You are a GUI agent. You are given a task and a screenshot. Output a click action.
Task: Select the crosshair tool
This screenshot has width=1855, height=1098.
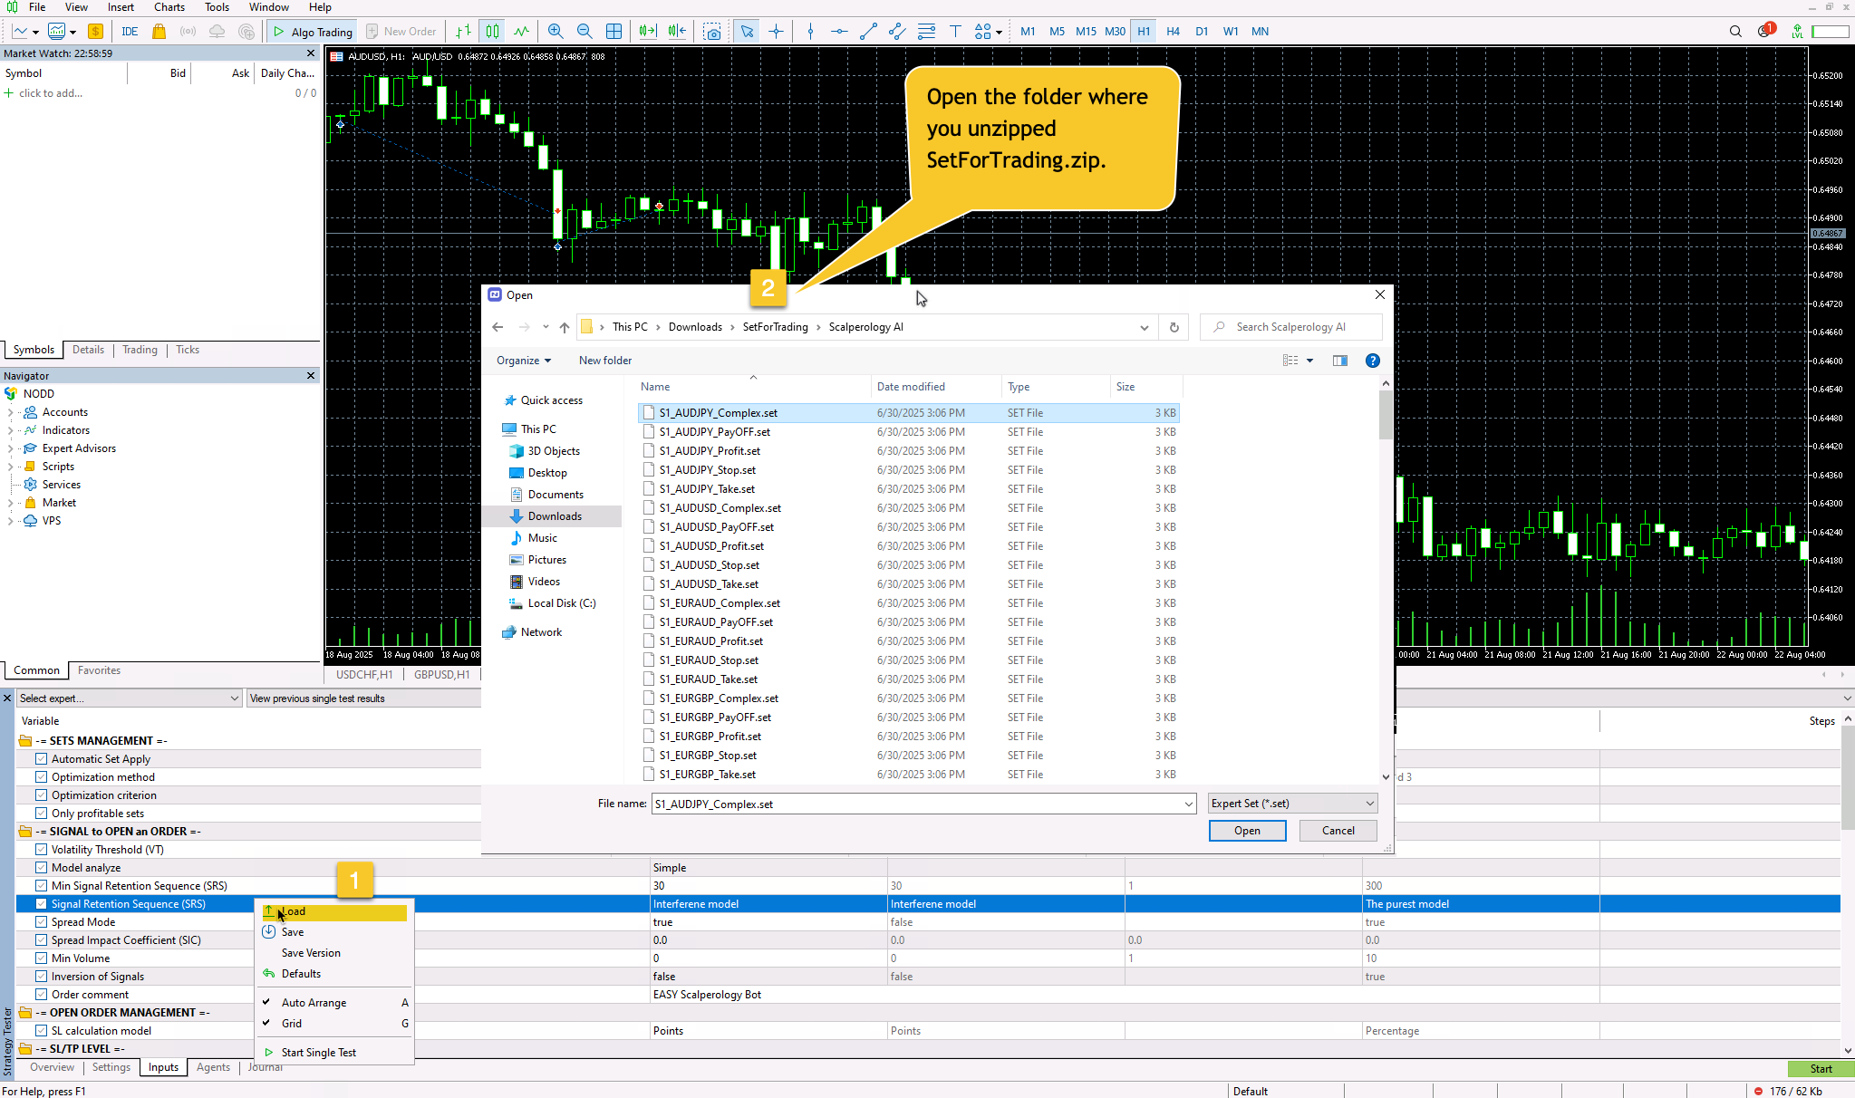(776, 31)
